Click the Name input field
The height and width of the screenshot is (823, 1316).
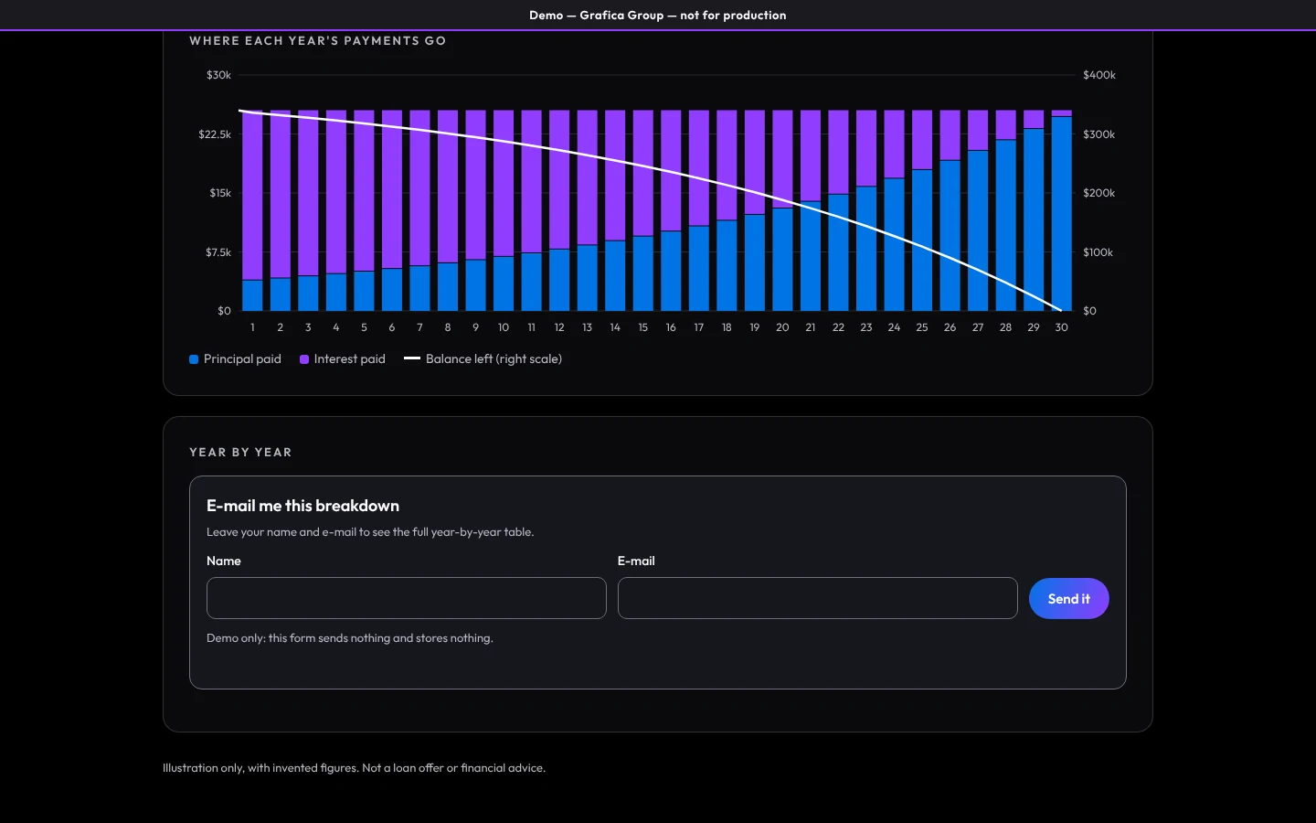pos(407,598)
